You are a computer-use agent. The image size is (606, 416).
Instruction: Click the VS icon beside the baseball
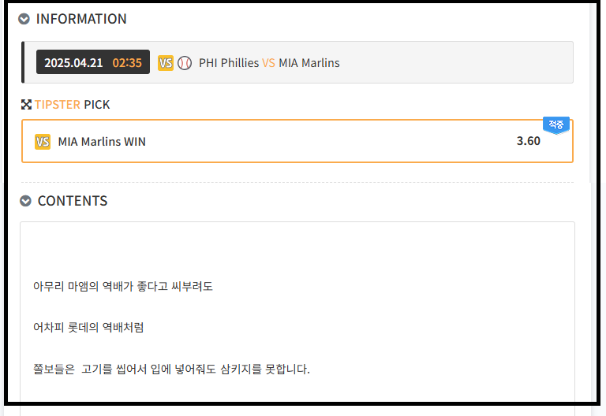[x=166, y=62]
